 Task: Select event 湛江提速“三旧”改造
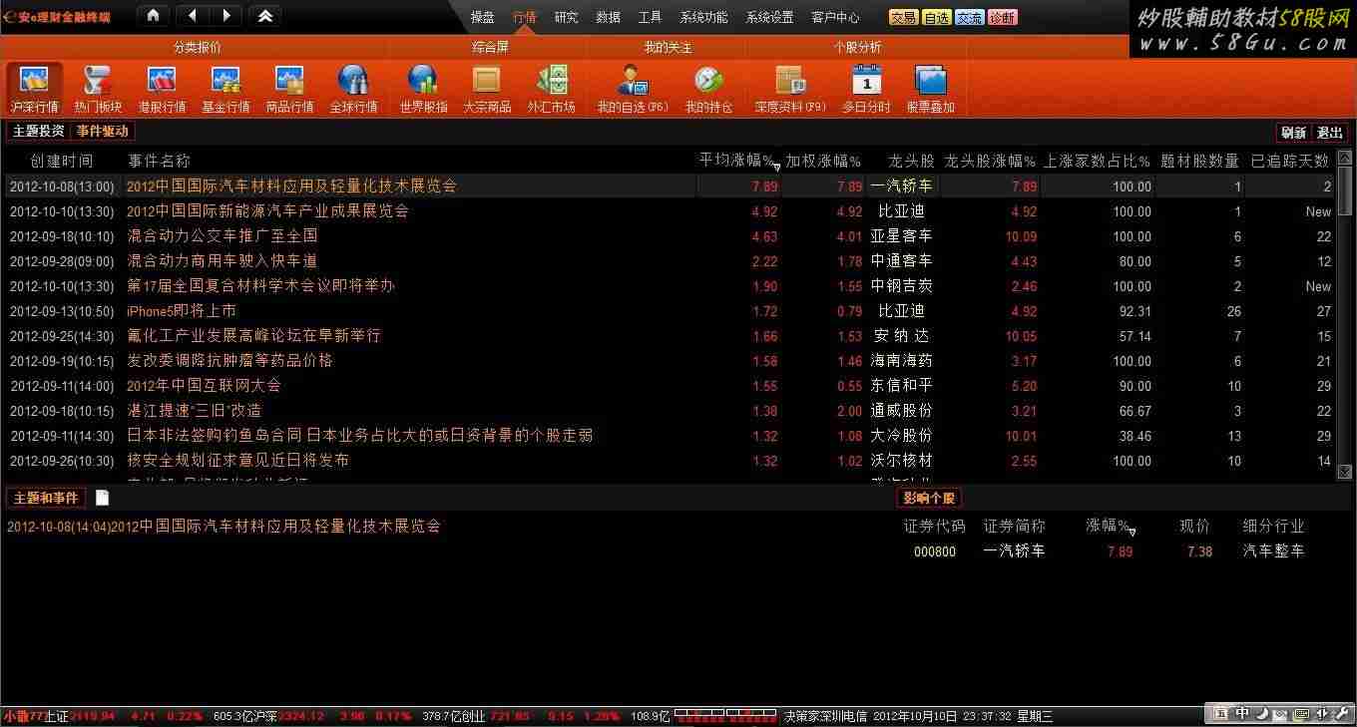click(x=194, y=410)
